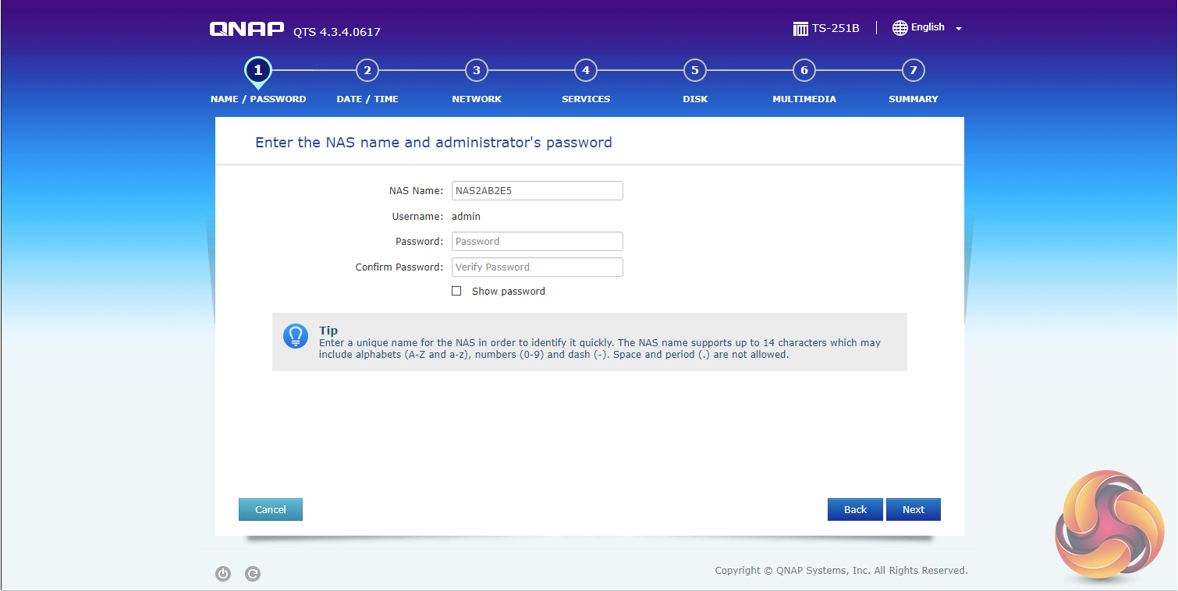Click the globe language icon
1178x591 pixels.
click(x=900, y=28)
